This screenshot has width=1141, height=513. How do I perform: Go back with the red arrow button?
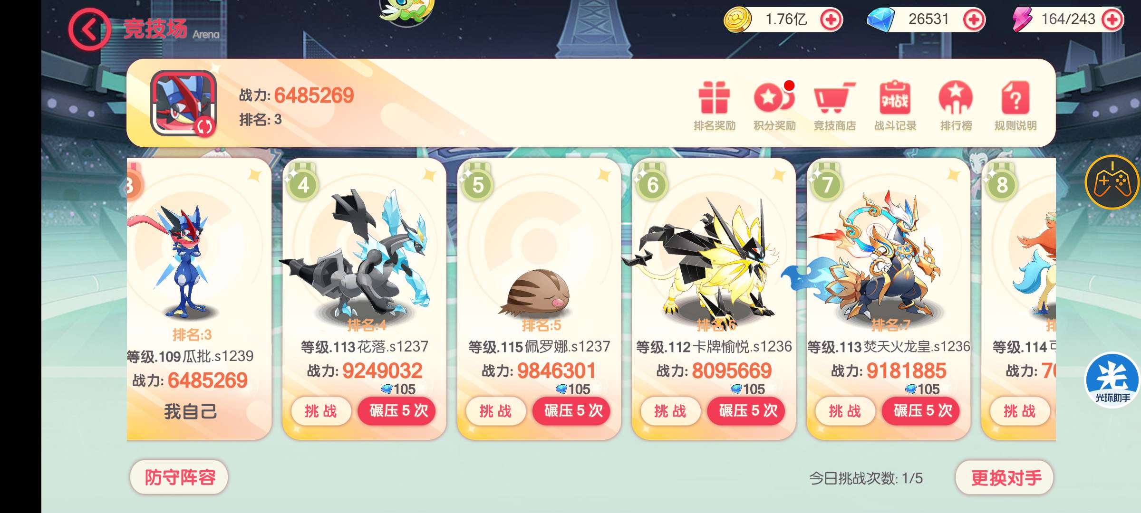pyautogui.click(x=89, y=29)
